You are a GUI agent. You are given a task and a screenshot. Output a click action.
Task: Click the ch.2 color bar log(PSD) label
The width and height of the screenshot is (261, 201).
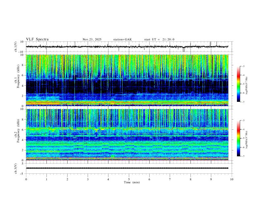pyautogui.click(x=246, y=140)
